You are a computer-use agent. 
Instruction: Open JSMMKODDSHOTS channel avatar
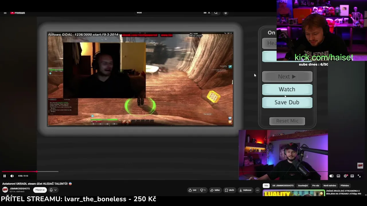[5, 190]
